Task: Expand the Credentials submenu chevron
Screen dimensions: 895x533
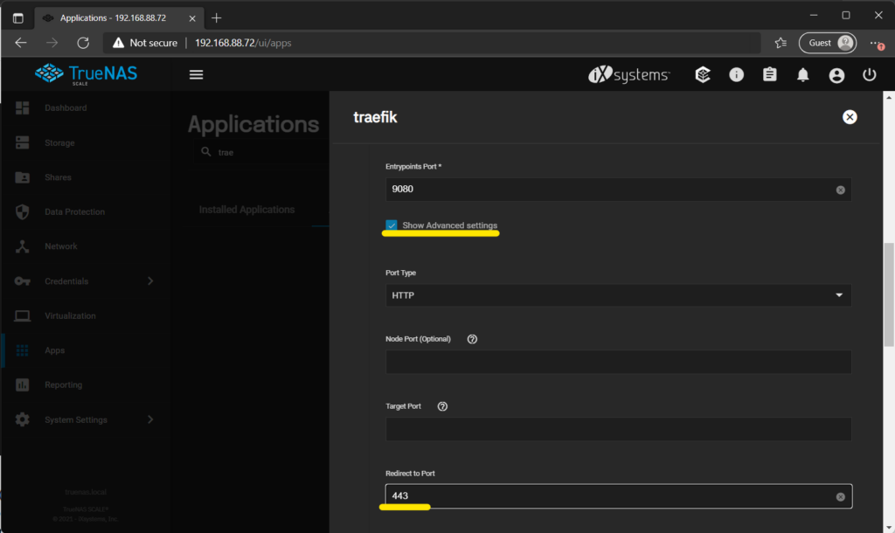Action: coord(150,280)
